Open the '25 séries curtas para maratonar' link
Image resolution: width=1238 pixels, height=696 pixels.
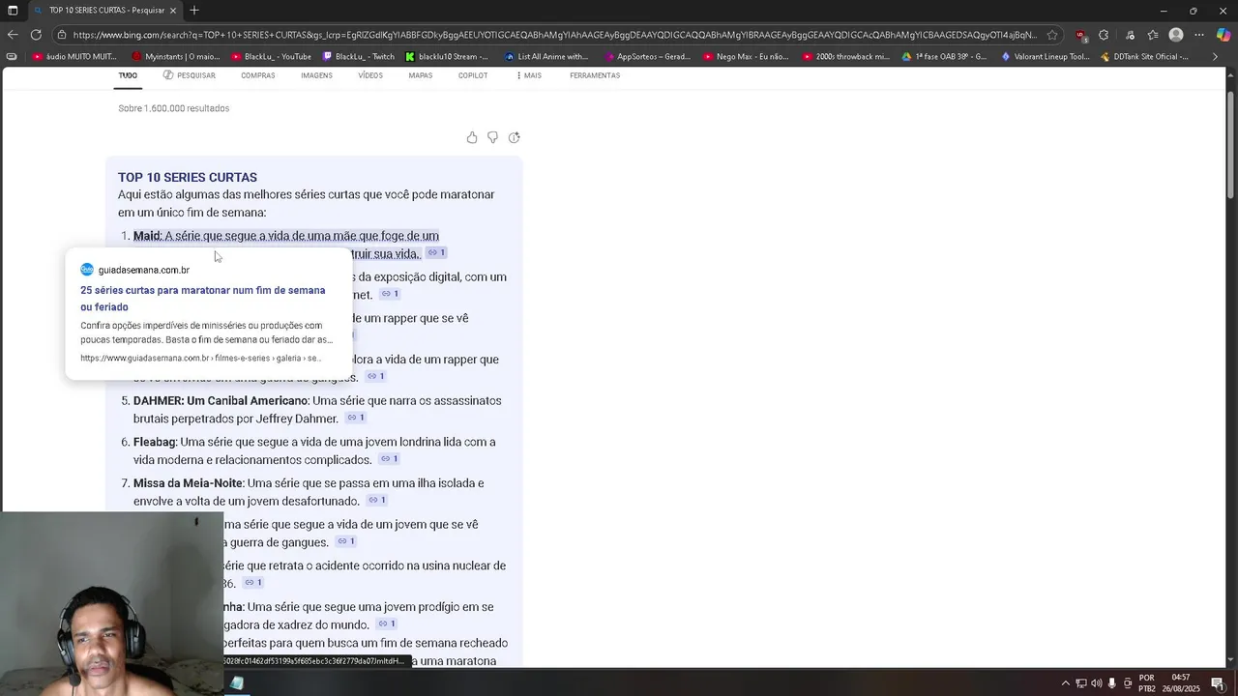[203, 299]
